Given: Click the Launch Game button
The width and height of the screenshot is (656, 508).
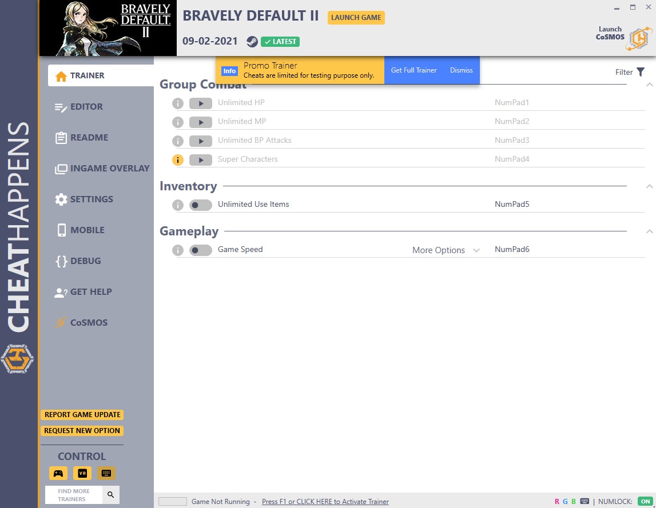Looking at the screenshot, I should [x=356, y=18].
